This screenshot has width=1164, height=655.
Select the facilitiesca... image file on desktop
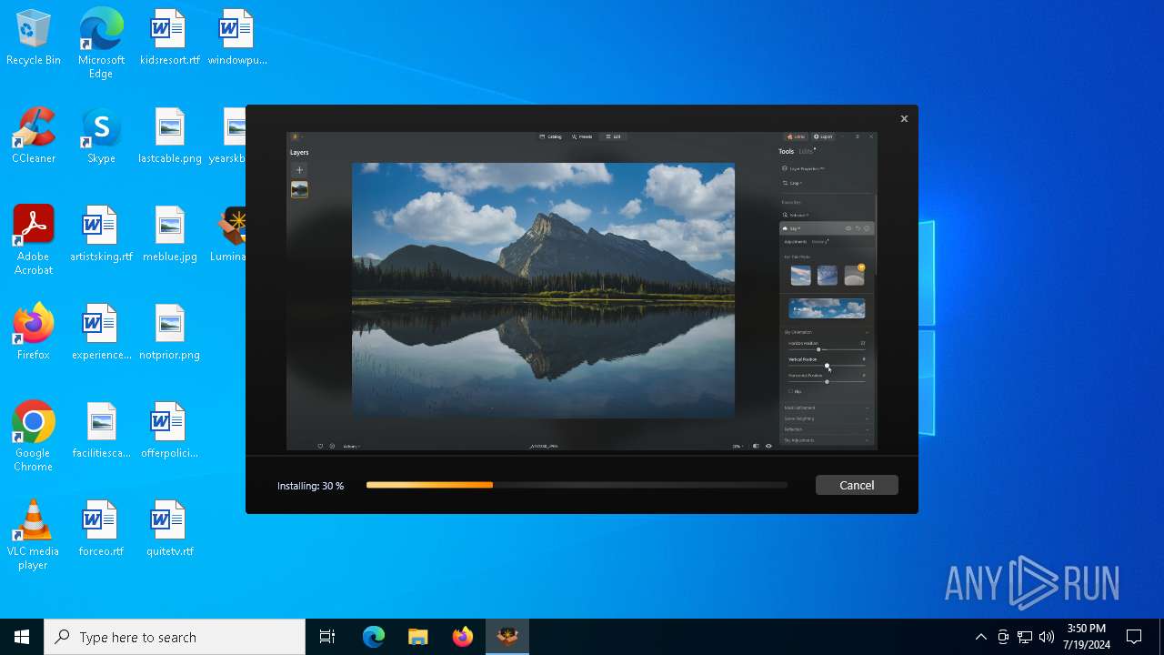(101, 430)
